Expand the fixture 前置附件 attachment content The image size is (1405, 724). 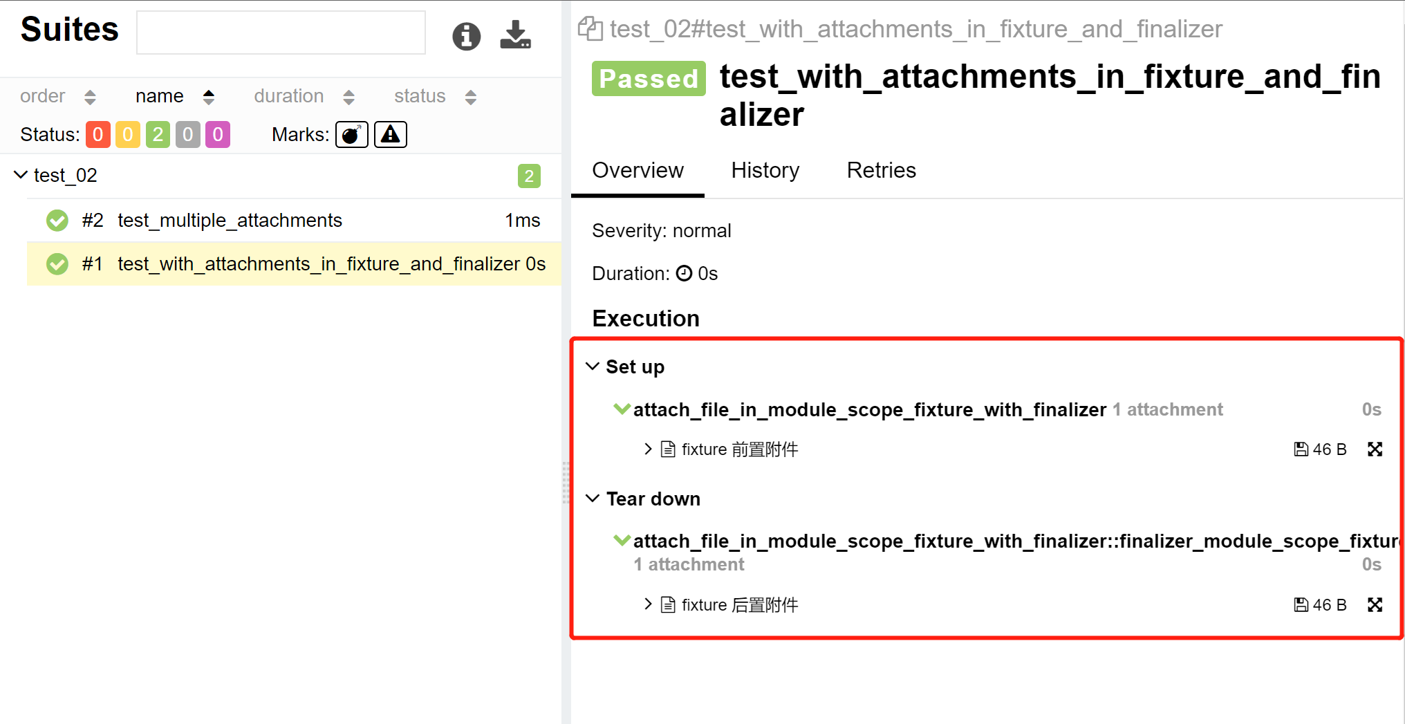[x=647, y=449]
